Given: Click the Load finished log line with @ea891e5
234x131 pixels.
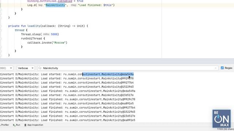Looking at the screenshot, I should (x=68, y=120).
